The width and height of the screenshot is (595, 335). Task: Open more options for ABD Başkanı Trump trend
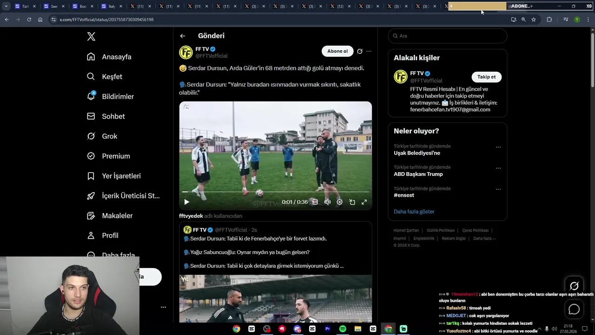pos(498,168)
